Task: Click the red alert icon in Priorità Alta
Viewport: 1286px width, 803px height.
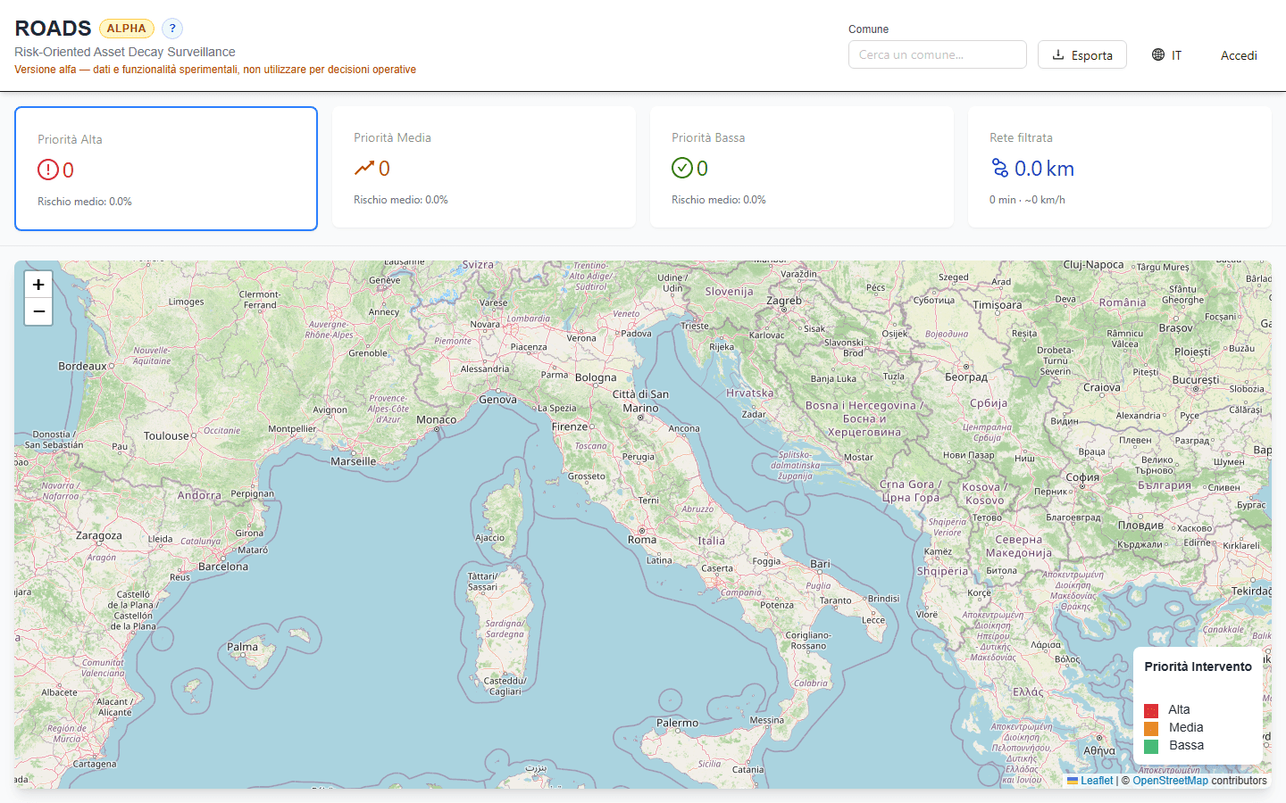Action: [48, 170]
